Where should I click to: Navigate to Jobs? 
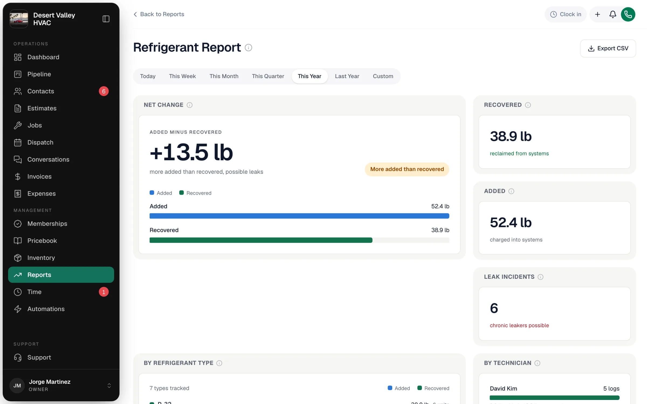click(x=61, y=125)
